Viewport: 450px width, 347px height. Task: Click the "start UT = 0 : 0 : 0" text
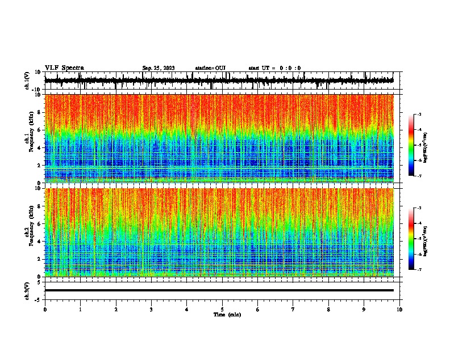274,68
